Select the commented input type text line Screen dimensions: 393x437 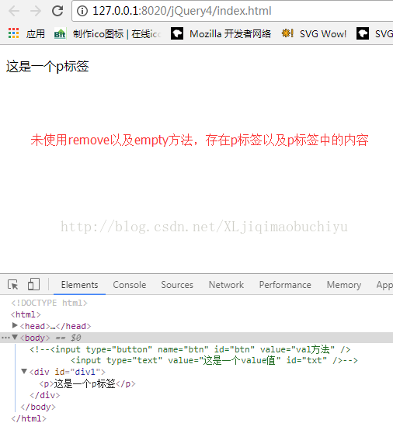(x=214, y=361)
